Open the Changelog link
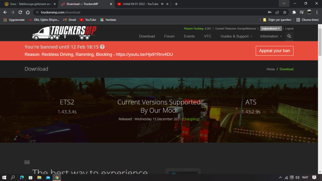 [191, 119]
